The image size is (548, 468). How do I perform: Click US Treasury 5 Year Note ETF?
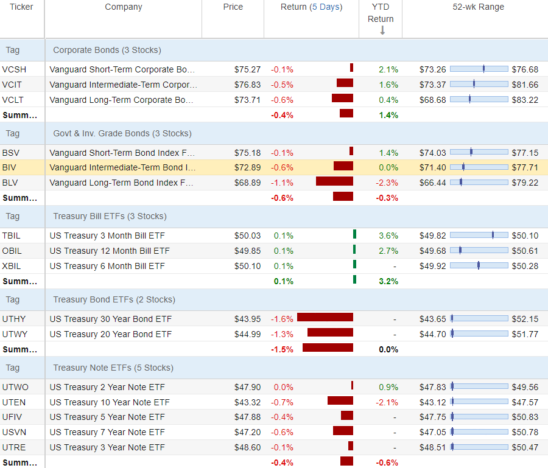tap(107, 417)
